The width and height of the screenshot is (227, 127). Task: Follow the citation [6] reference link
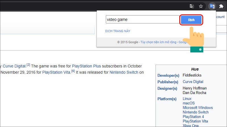pos(73,71)
